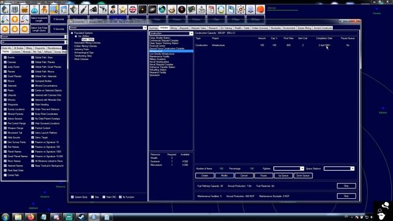
Task: Save the game via floppy disk icon
Action: coord(231,10)
